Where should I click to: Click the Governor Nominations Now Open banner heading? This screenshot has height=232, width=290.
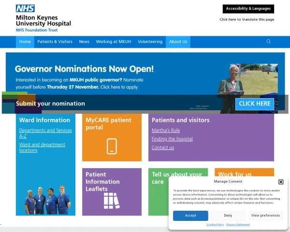(84, 69)
